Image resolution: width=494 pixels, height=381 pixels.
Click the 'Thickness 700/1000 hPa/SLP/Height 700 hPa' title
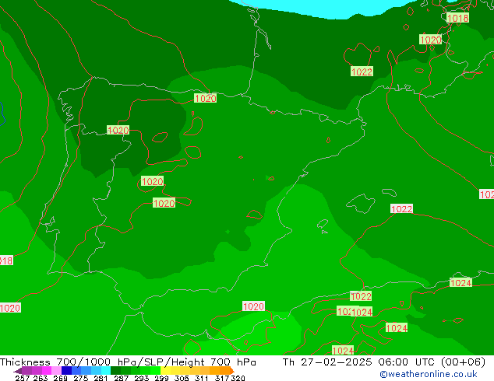pos(128,362)
